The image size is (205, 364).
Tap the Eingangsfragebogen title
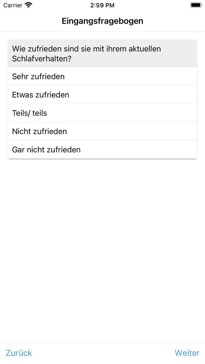102,21
